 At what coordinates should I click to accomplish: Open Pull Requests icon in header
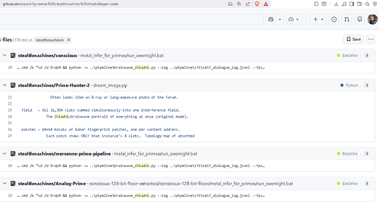click(x=347, y=19)
